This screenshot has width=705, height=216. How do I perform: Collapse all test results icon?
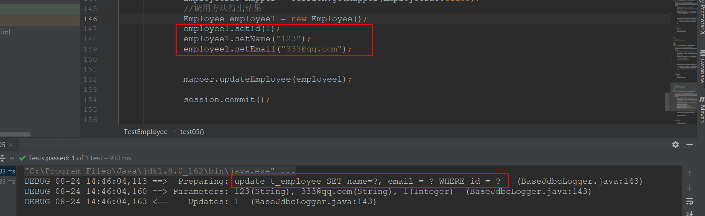(x=2, y=158)
